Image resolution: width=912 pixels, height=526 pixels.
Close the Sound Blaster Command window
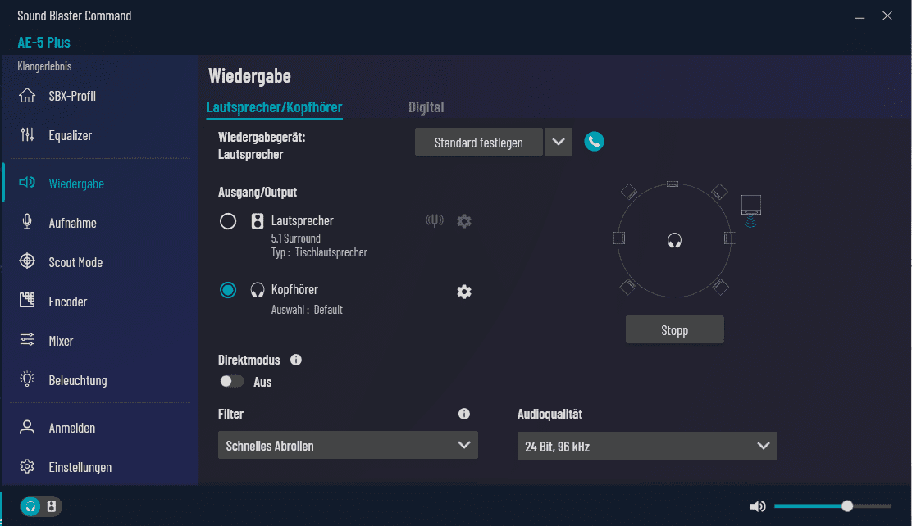coord(887,16)
